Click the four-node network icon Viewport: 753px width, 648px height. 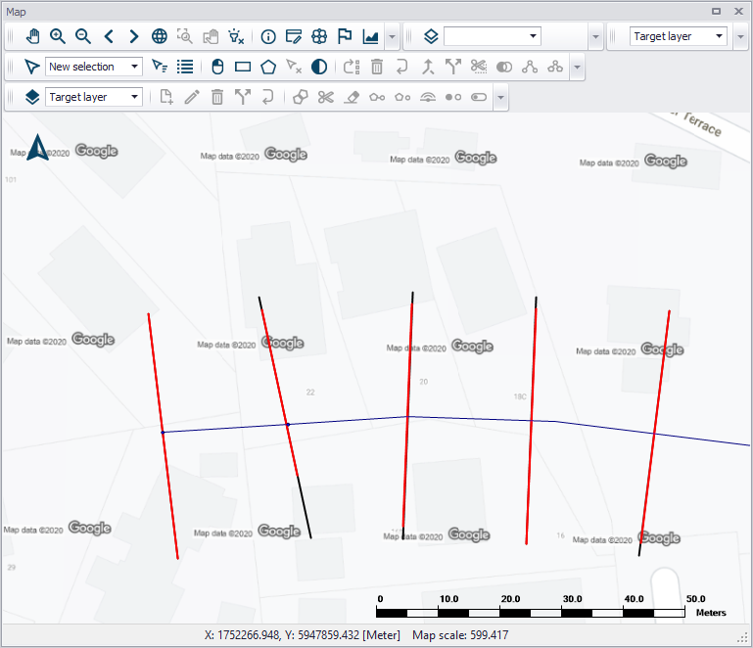[x=554, y=67]
